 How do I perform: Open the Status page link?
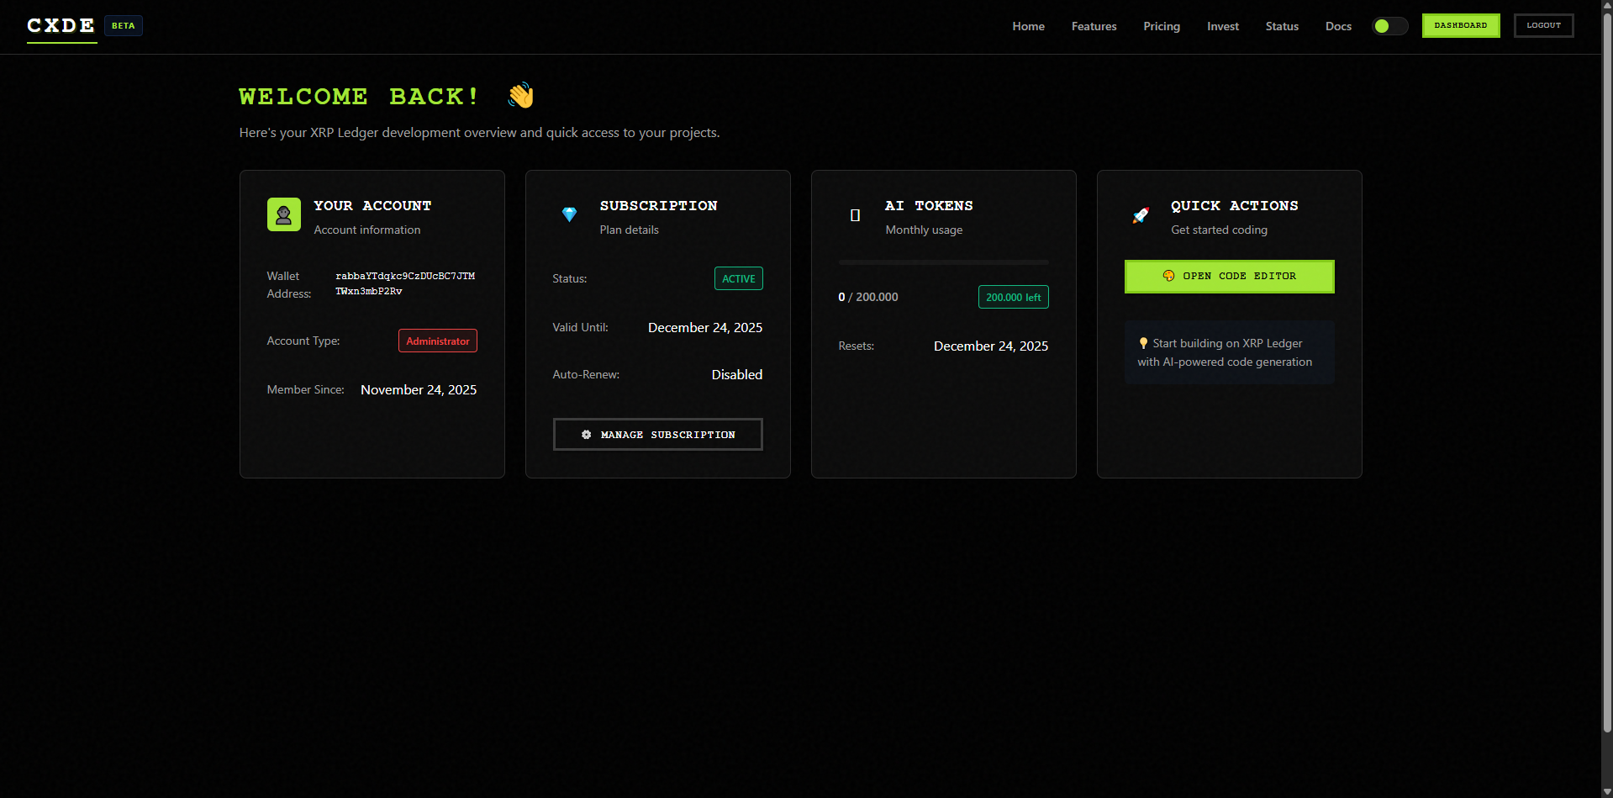pos(1282,26)
